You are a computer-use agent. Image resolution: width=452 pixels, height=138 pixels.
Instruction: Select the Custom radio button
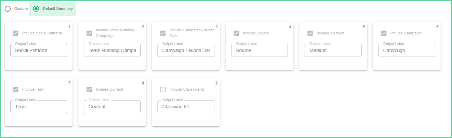[x=8, y=9]
